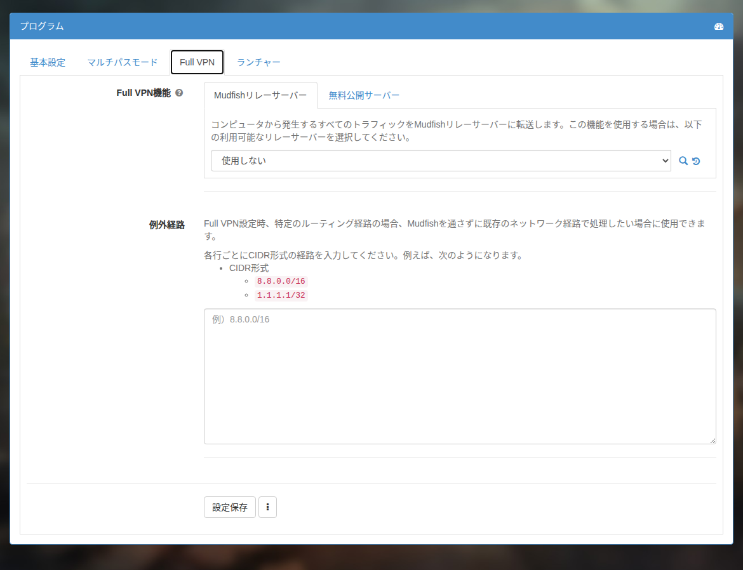Click the CIDR形式 bullet text

(x=249, y=268)
